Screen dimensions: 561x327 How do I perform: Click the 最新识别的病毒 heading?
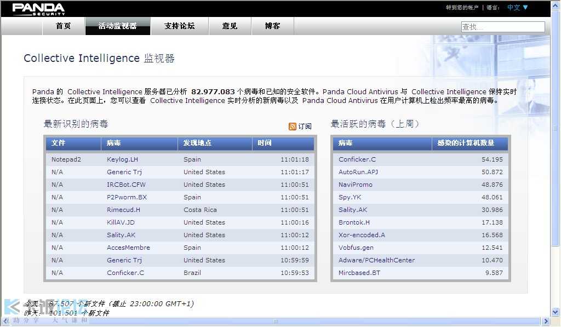[x=76, y=124]
